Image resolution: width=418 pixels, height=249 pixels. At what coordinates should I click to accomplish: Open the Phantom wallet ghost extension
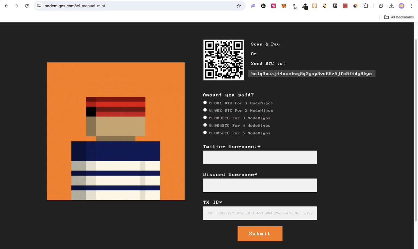253,6
